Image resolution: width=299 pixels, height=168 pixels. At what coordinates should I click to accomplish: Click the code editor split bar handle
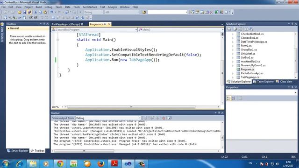(x=222, y=34)
